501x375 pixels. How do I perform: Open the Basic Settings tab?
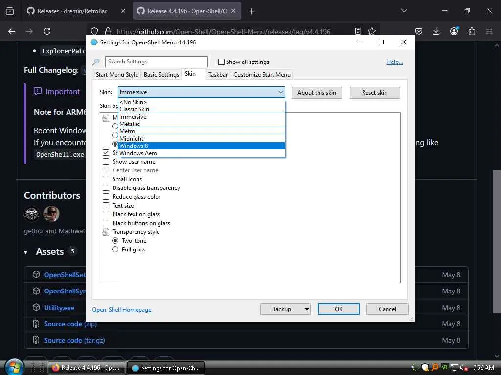tap(161, 74)
